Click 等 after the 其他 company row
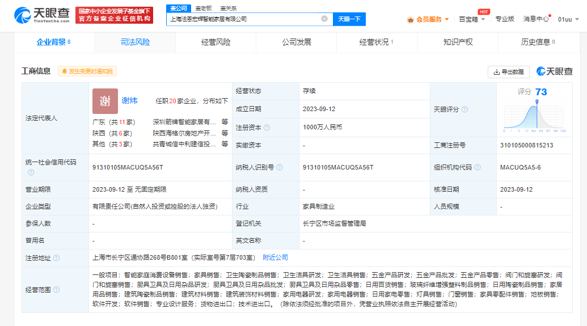The image size is (587, 326). [x=225, y=144]
